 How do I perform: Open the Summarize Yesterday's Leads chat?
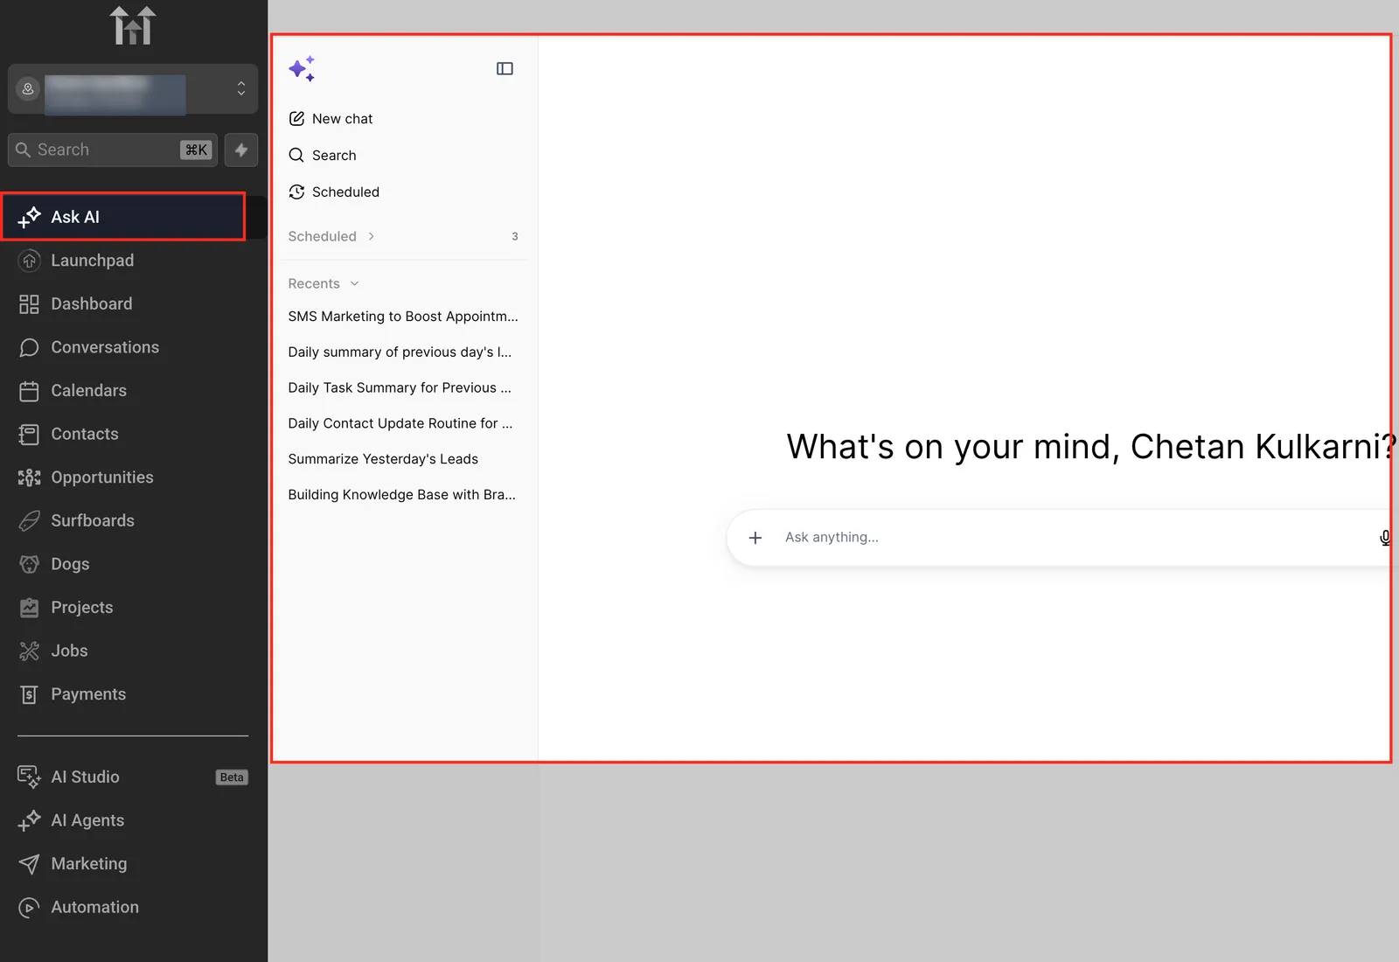click(x=383, y=459)
